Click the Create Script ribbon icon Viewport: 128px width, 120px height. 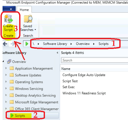[9, 19]
